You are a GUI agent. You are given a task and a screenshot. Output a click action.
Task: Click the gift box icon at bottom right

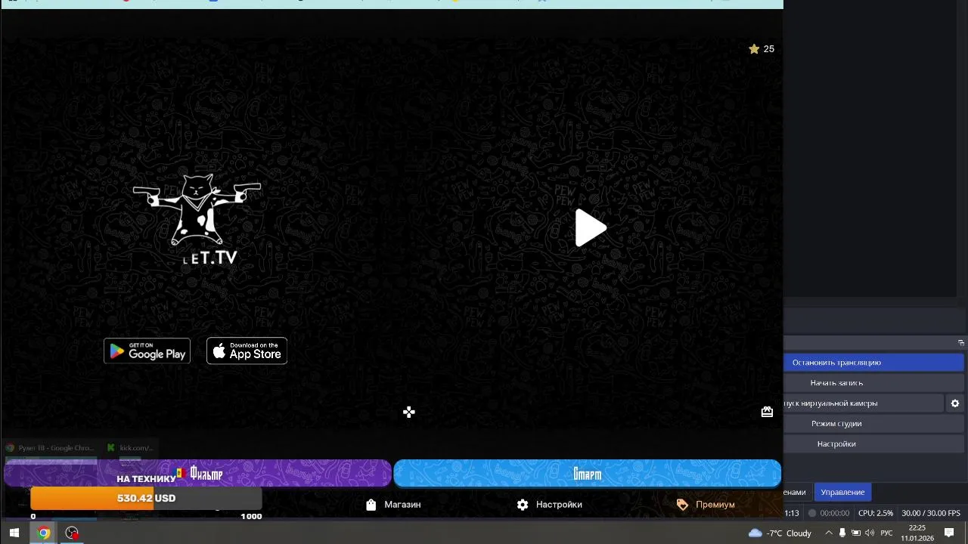point(767,412)
